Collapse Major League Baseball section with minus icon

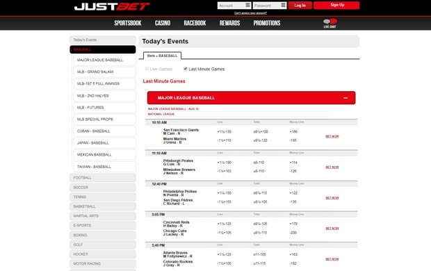point(345,98)
